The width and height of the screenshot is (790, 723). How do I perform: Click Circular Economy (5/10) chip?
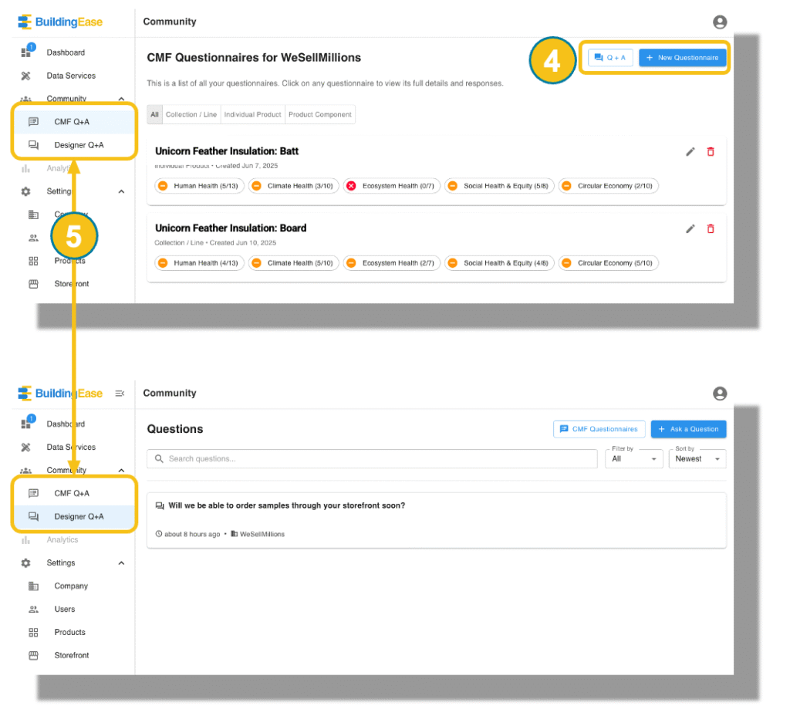[609, 263]
